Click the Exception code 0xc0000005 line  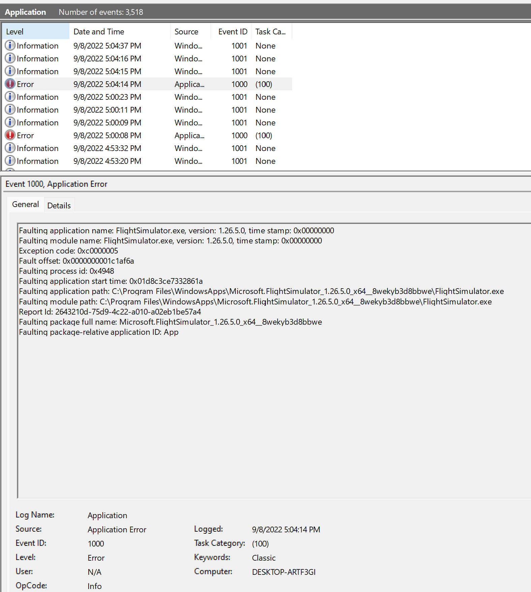point(69,251)
